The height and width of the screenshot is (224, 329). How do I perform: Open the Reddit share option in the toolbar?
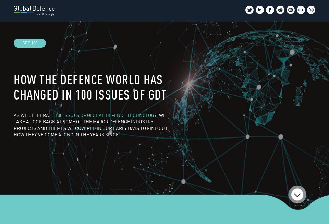(280, 10)
